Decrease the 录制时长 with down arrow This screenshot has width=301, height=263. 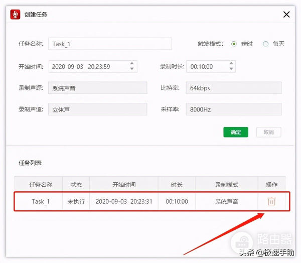(231, 69)
